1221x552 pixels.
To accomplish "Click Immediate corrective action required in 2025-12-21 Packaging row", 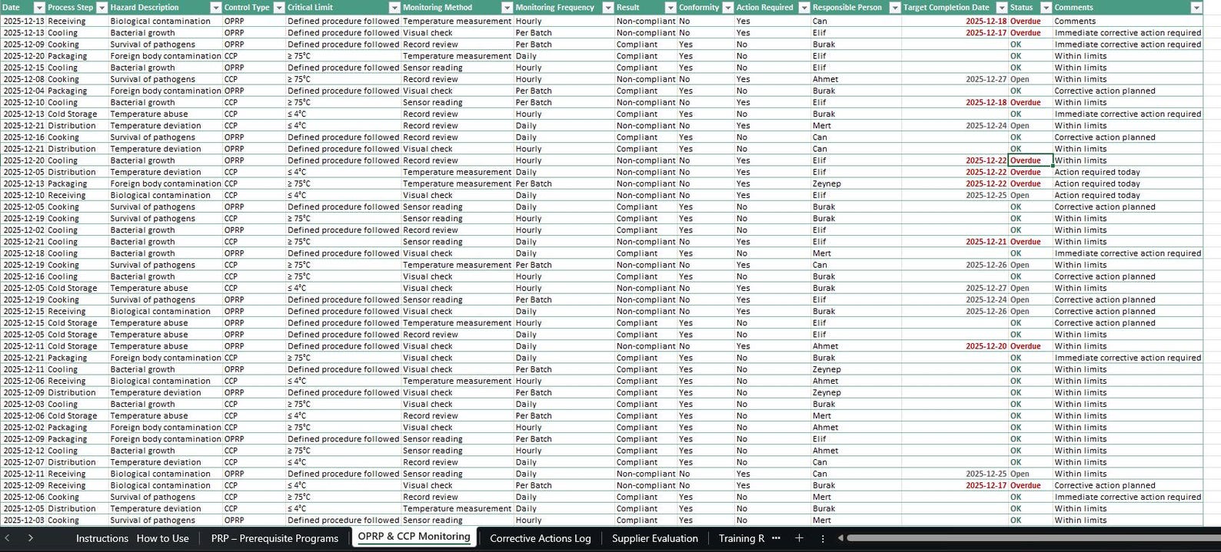I will pyautogui.click(x=1127, y=358).
